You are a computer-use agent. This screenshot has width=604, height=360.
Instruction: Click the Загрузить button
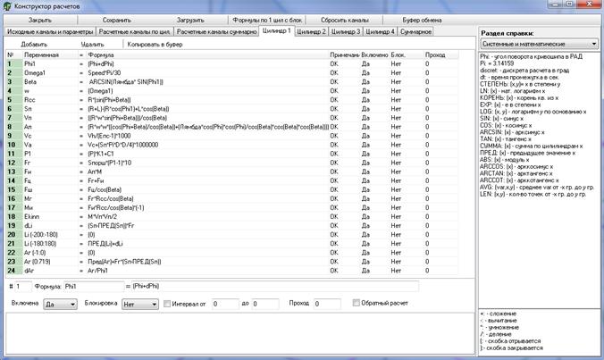point(190,20)
